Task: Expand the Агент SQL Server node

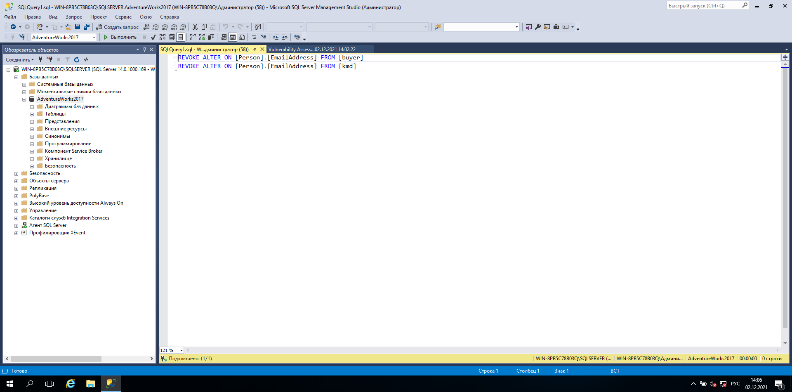Action: 16,226
